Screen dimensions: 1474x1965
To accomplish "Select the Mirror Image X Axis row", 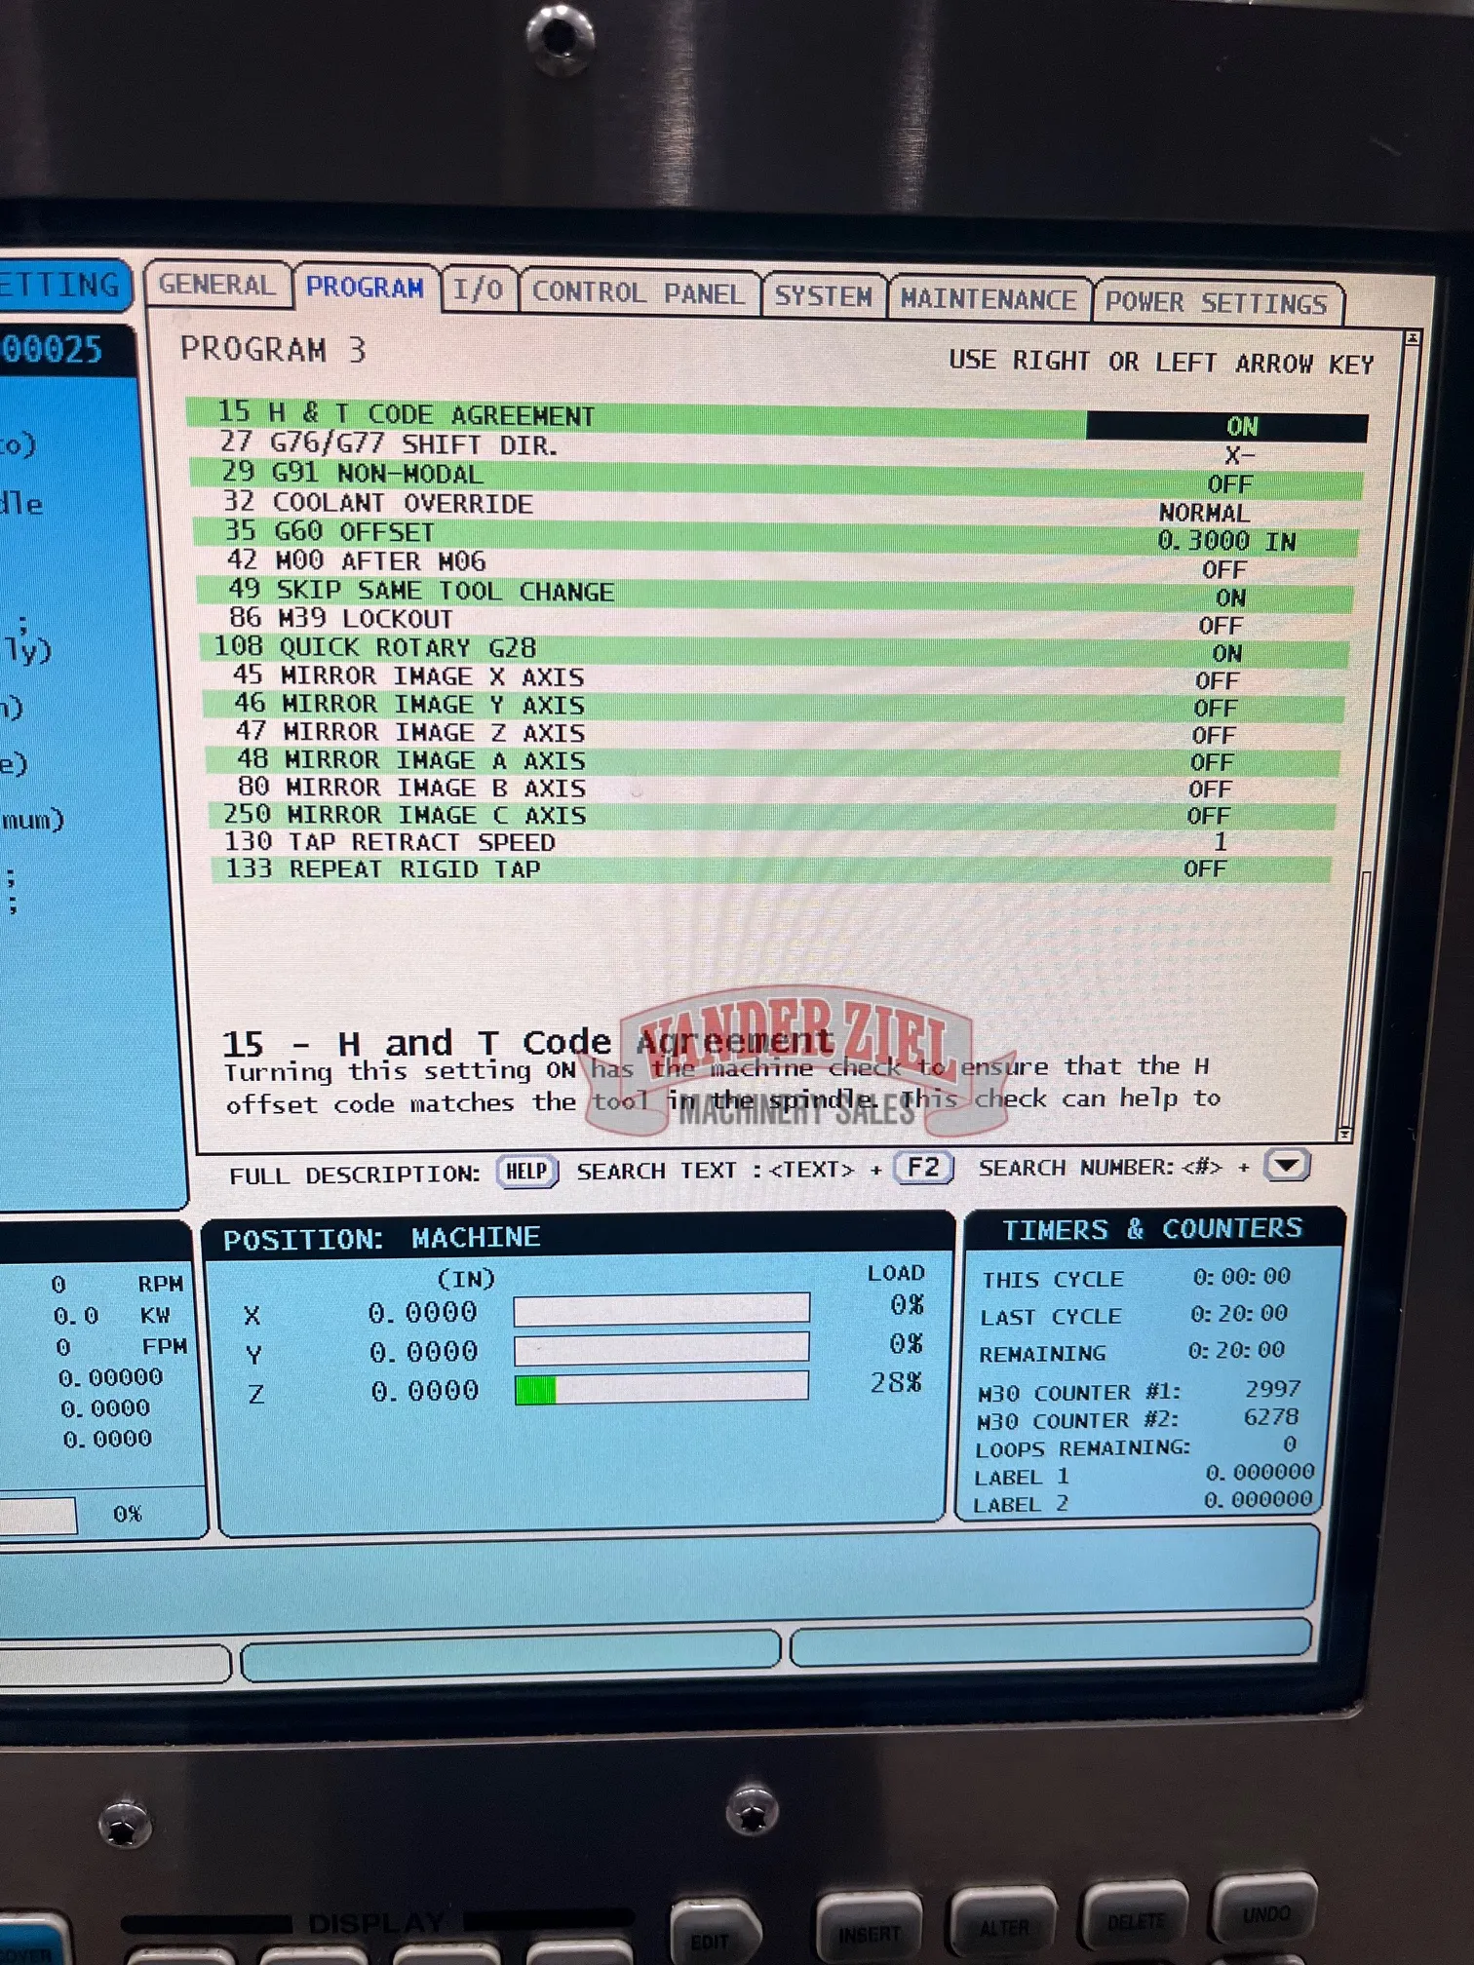I will (408, 676).
